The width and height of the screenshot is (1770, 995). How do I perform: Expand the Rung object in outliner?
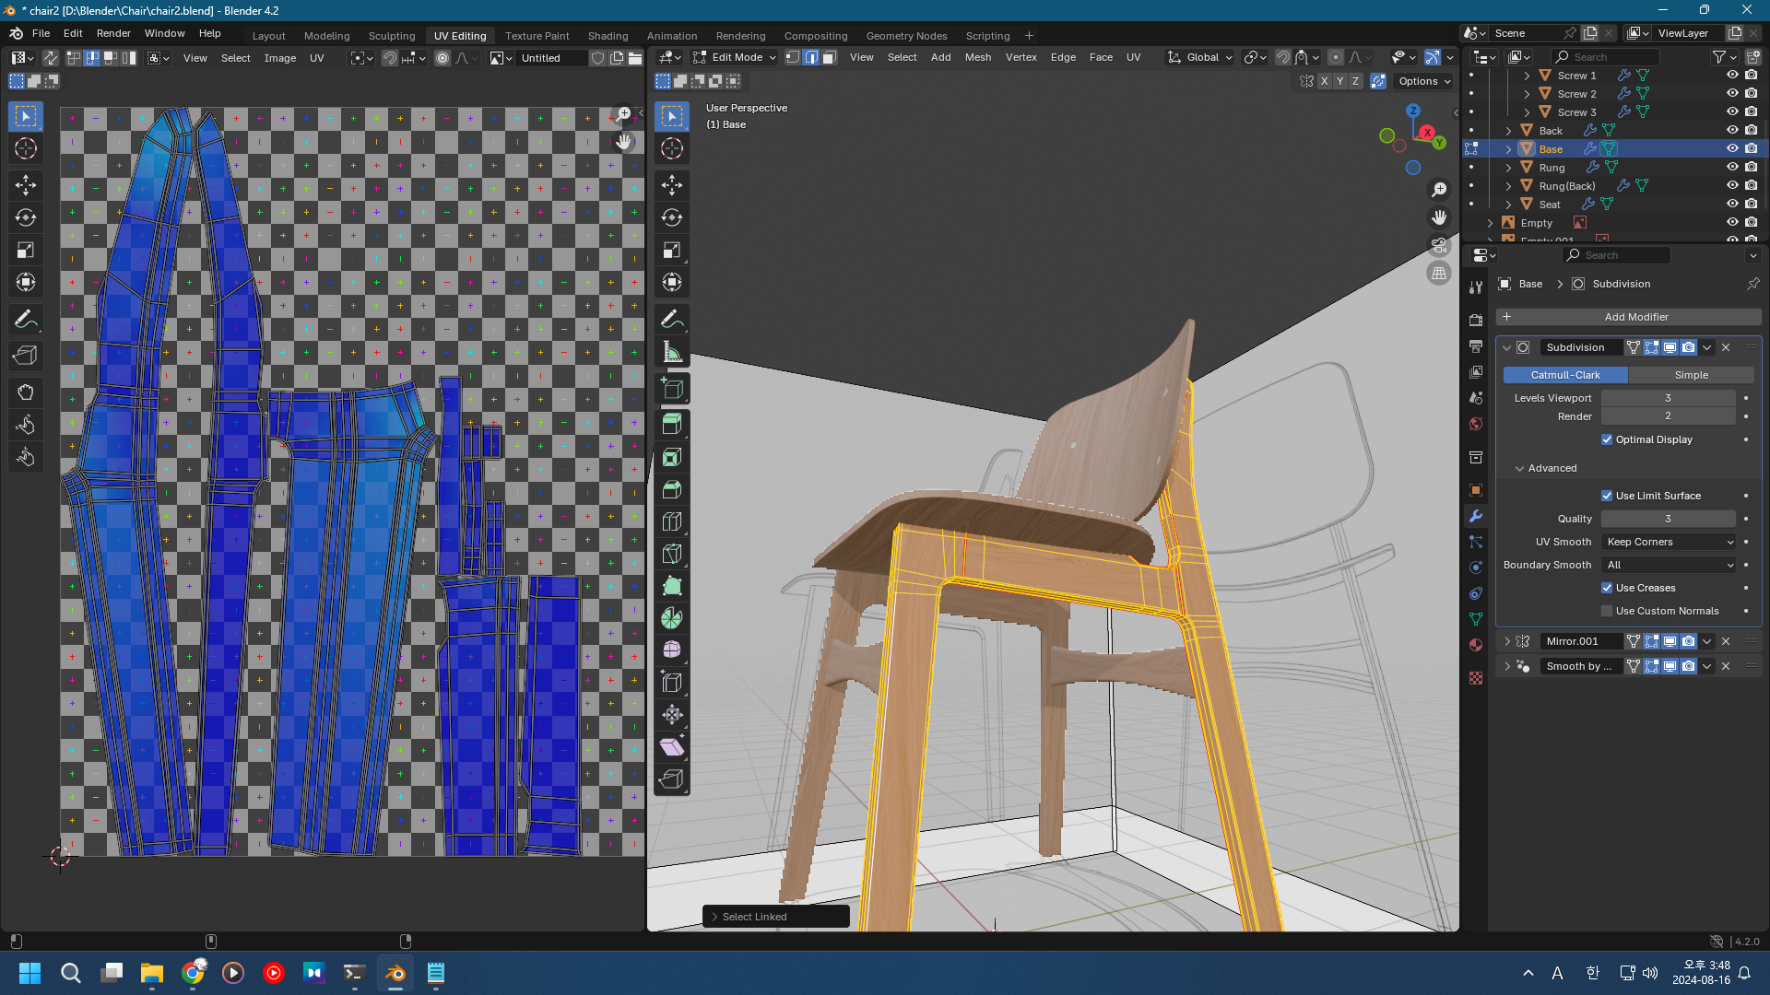(1508, 168)
